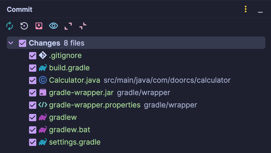Click the Rollback icon
271x153 pixels.
tap(24, 26)
